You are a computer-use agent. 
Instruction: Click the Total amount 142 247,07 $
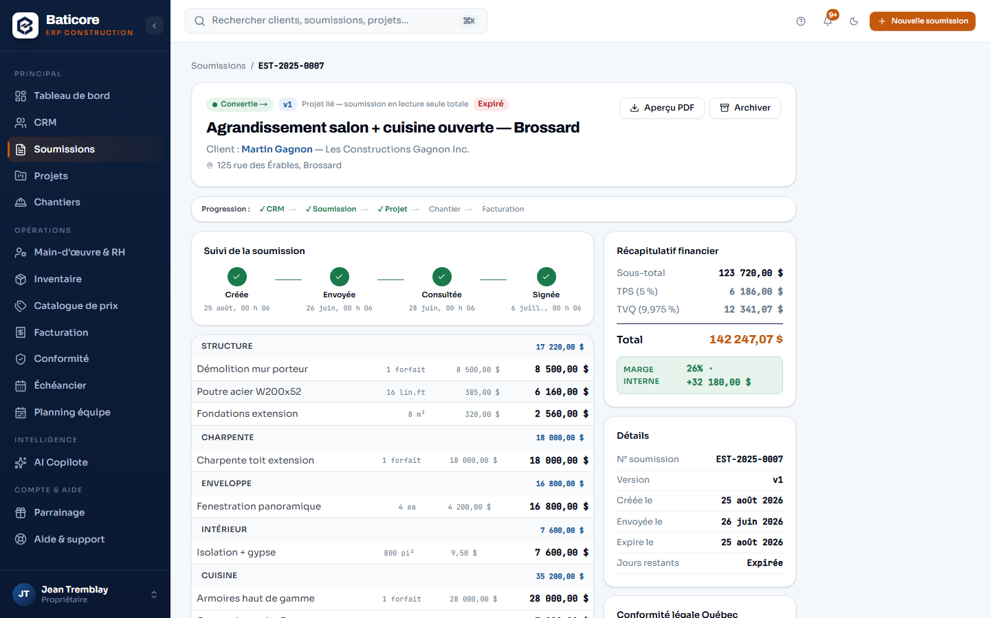coord(746,339)
